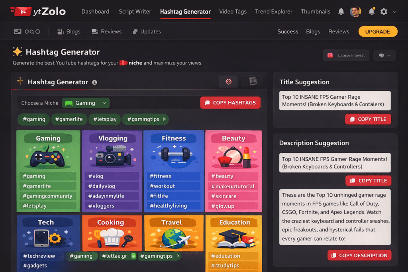Toggle the #makeuptutorial tag in Beauty card

coord(233,186)
